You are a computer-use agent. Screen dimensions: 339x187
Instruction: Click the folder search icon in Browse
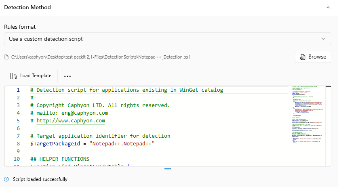coord(302,57)
